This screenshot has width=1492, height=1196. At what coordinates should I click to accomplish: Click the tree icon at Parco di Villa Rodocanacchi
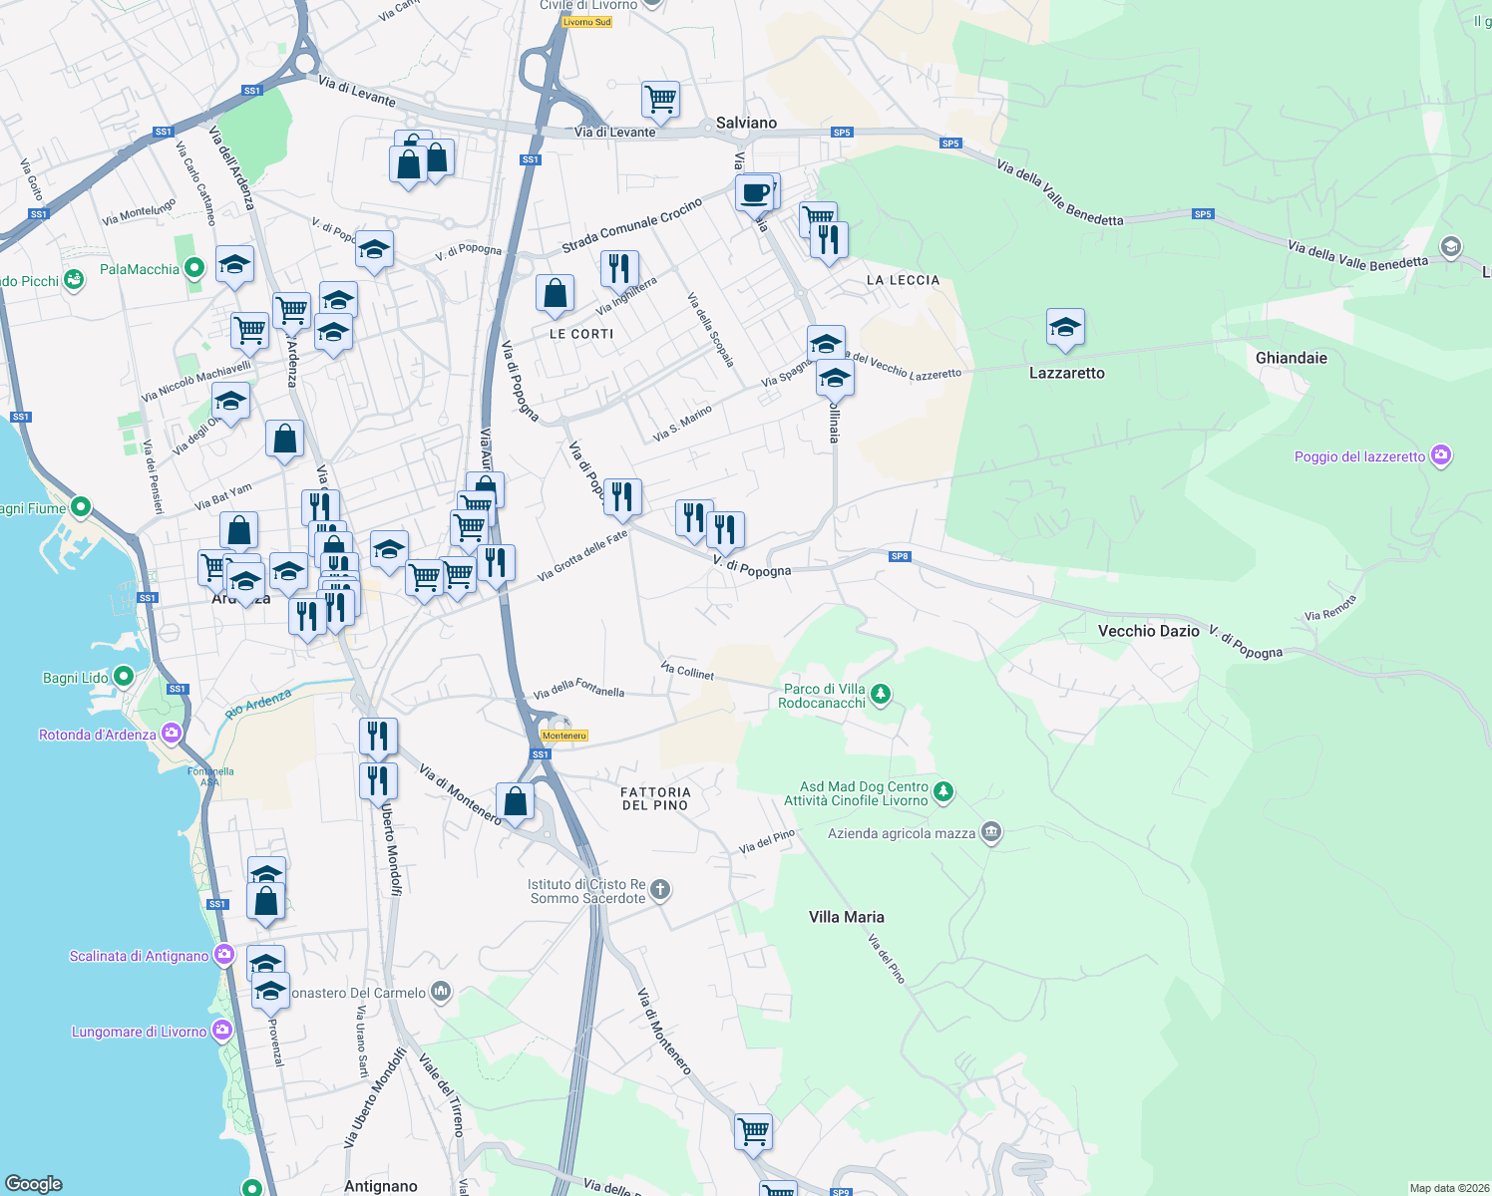[879, 695]
